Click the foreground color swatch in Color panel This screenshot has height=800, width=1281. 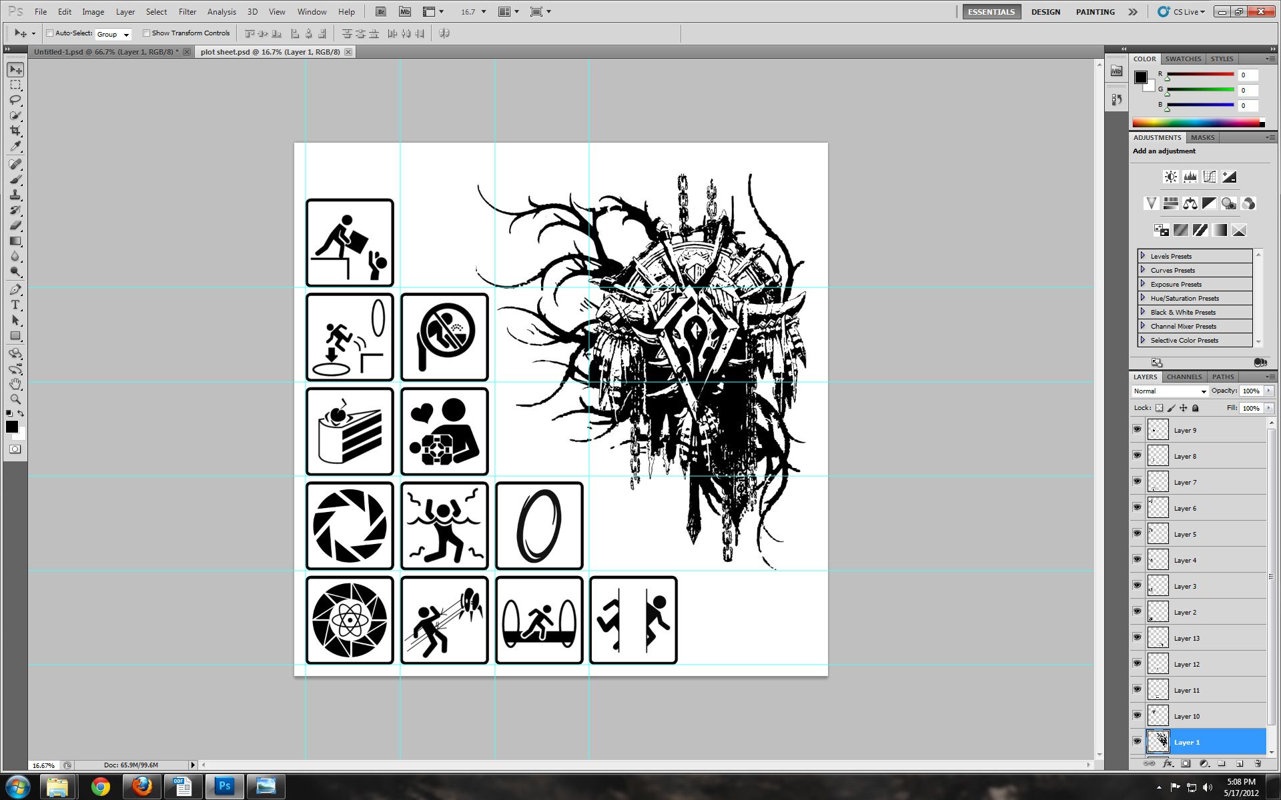click(1141, 77)
